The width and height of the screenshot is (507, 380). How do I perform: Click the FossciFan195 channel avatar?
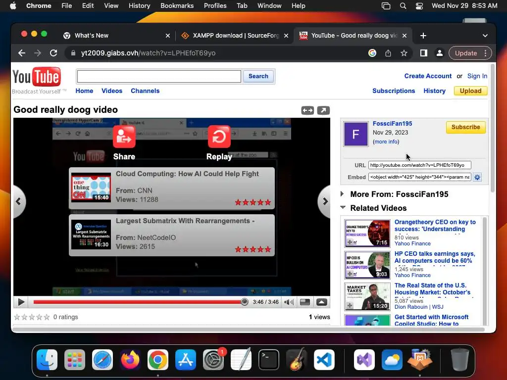point(355,134)
